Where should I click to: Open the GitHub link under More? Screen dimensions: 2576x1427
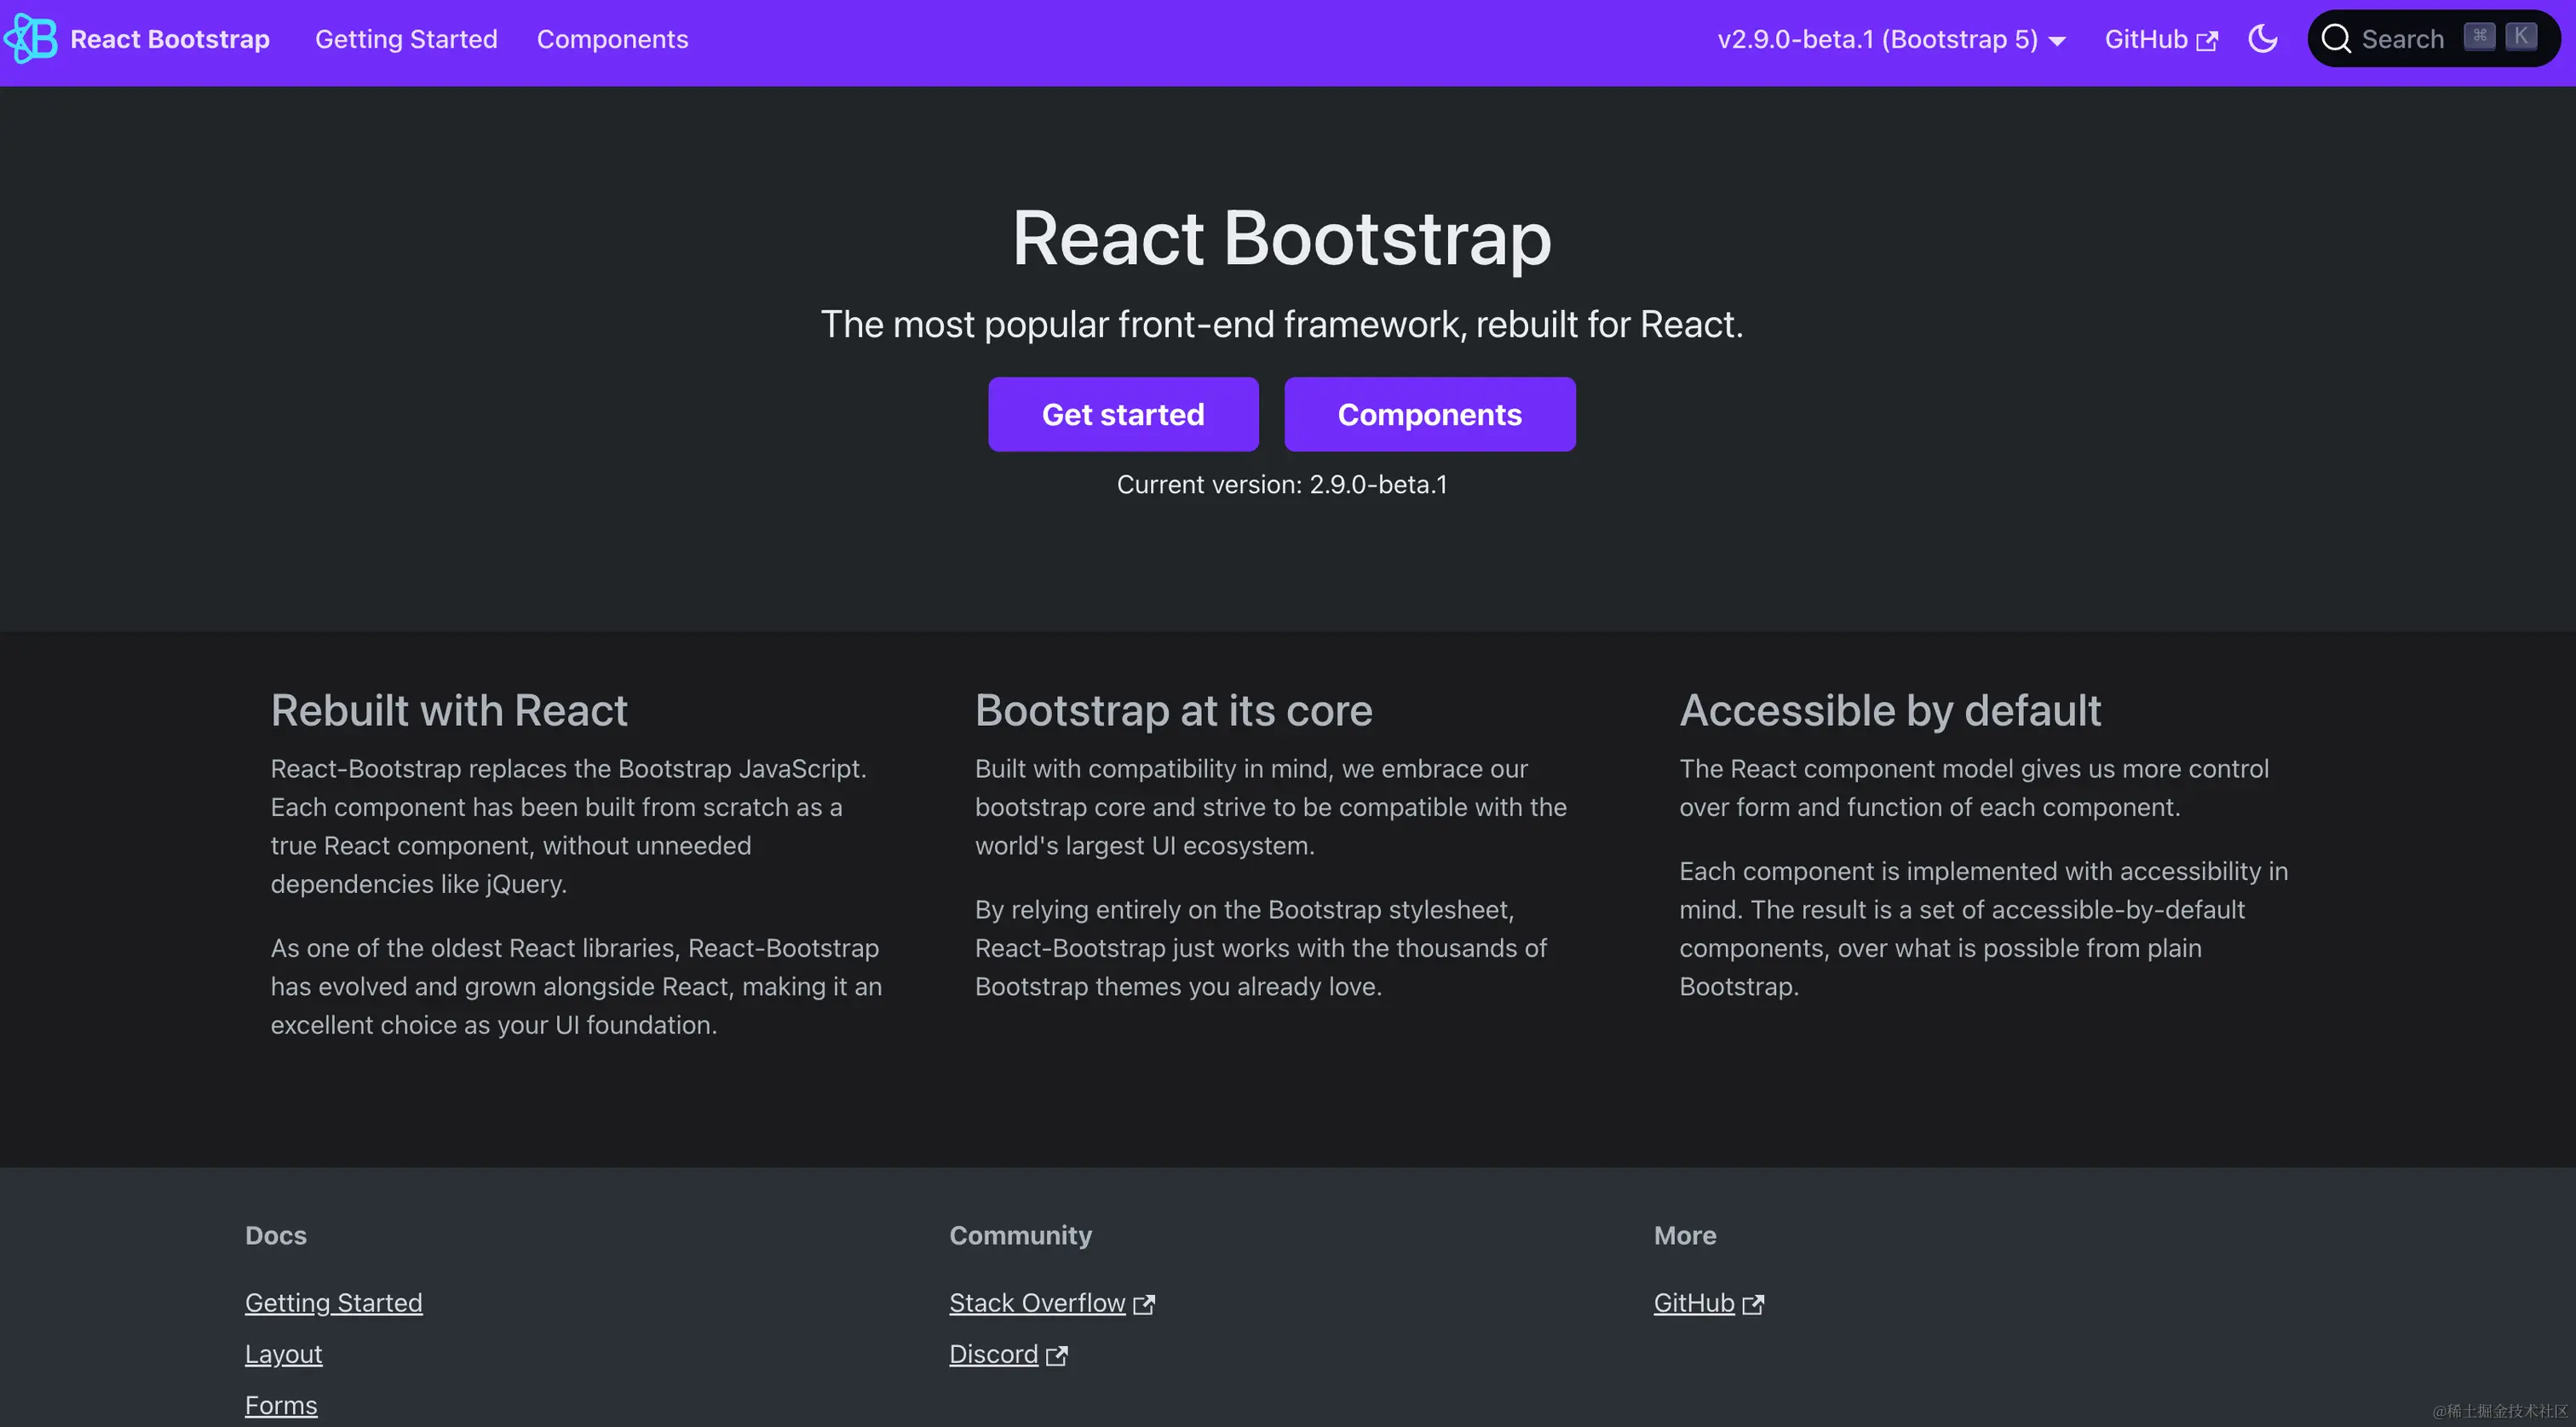1709,1303
